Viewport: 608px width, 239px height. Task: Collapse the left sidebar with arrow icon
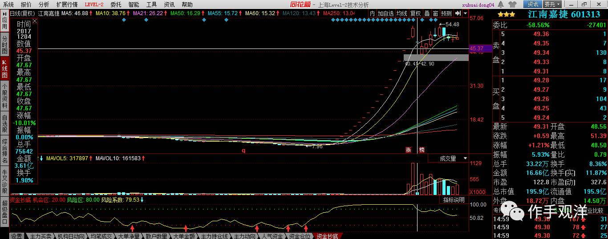pyautogui.click(x=4, y=13)
